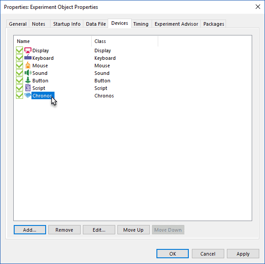Move Chronos up in the list
This screenshot has height=264, width=265.
coord(133,230)
